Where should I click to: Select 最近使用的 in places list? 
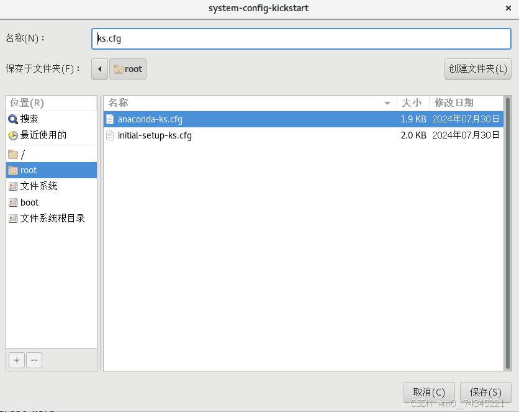(52, 135)
